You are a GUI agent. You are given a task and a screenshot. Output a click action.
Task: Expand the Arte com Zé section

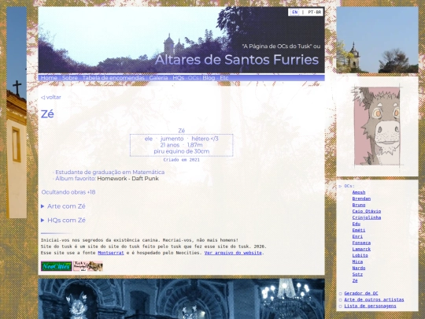point(63,206)
